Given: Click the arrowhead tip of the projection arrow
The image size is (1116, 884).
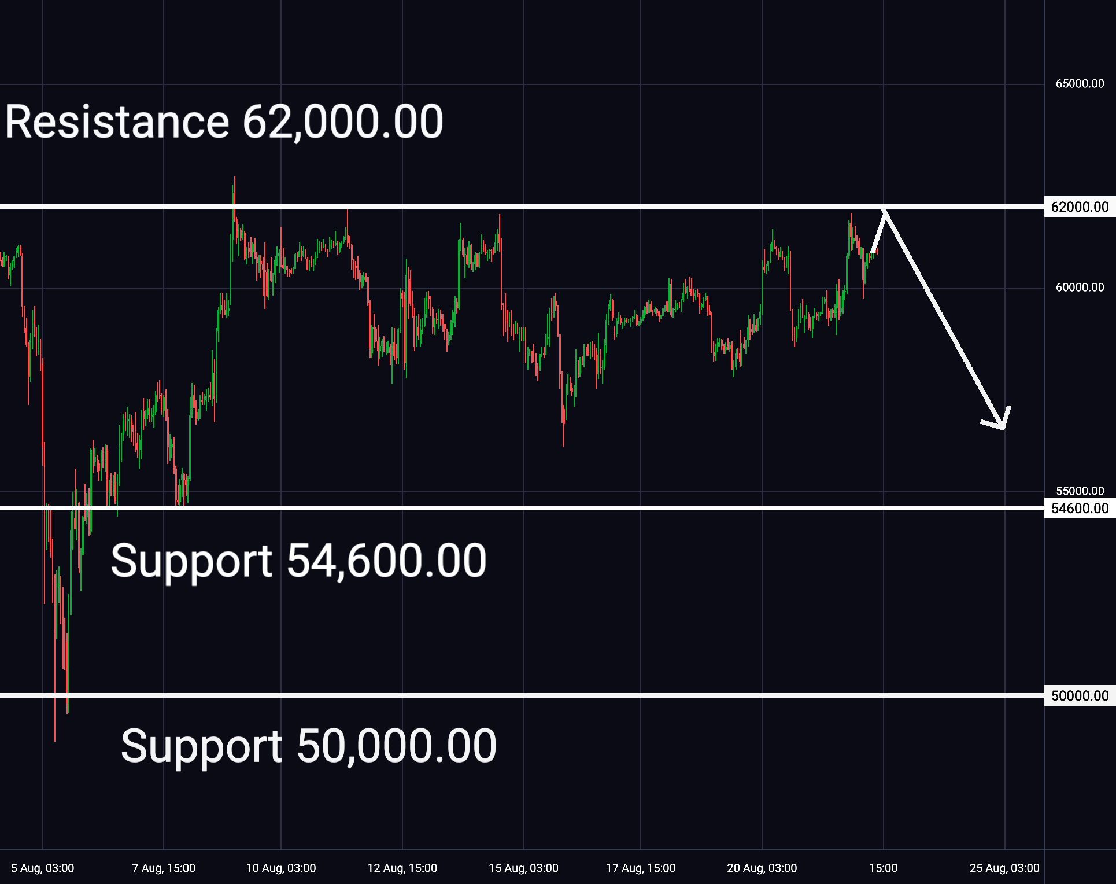Looking at the screenshot, I should point(1004,429).
